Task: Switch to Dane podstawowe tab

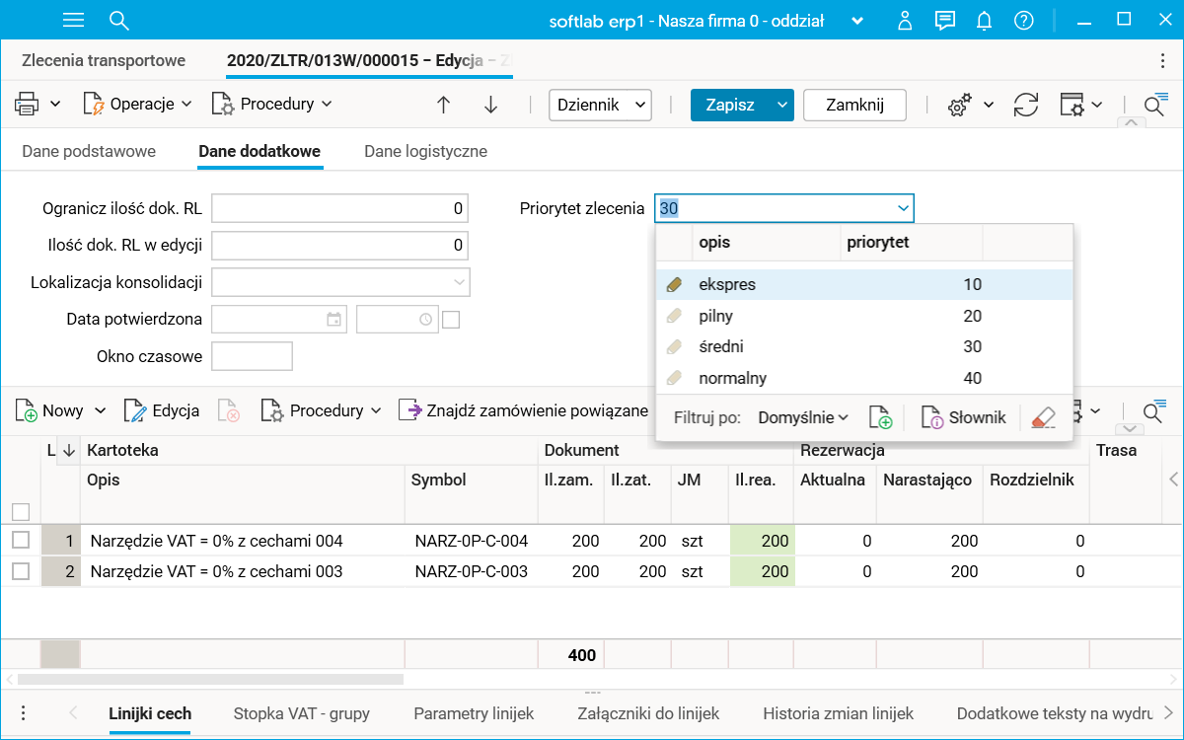Action: (x=89, y=151)
